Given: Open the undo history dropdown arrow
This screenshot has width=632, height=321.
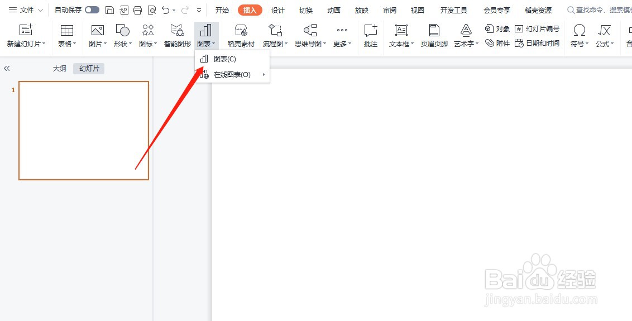Looking at the screenshot, I should 174,11.
